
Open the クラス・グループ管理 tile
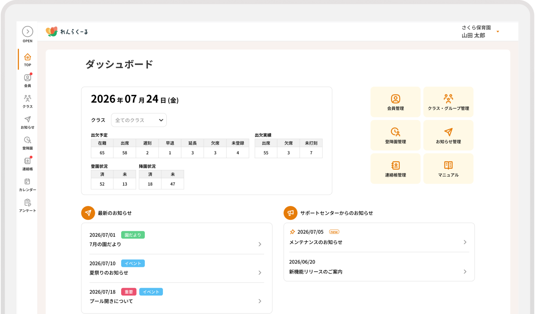pos(448,102)
